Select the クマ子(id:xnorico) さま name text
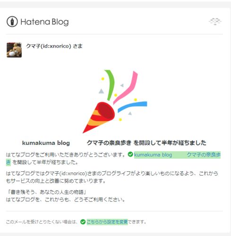 point(54,46)
